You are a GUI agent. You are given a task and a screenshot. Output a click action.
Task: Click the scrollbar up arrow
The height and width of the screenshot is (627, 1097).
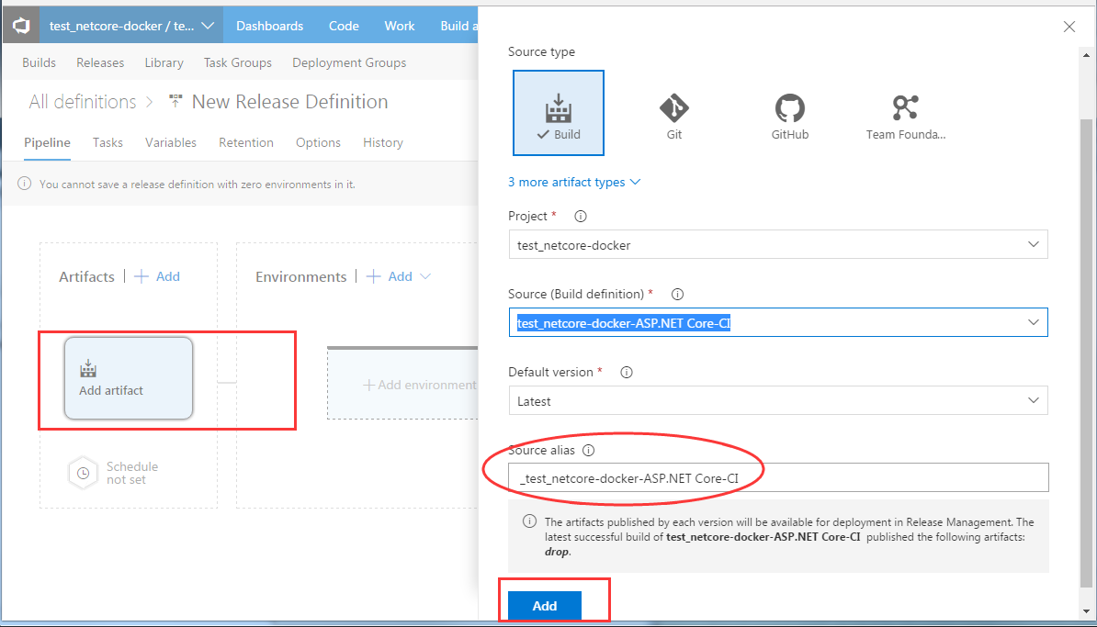point(1086,54)
